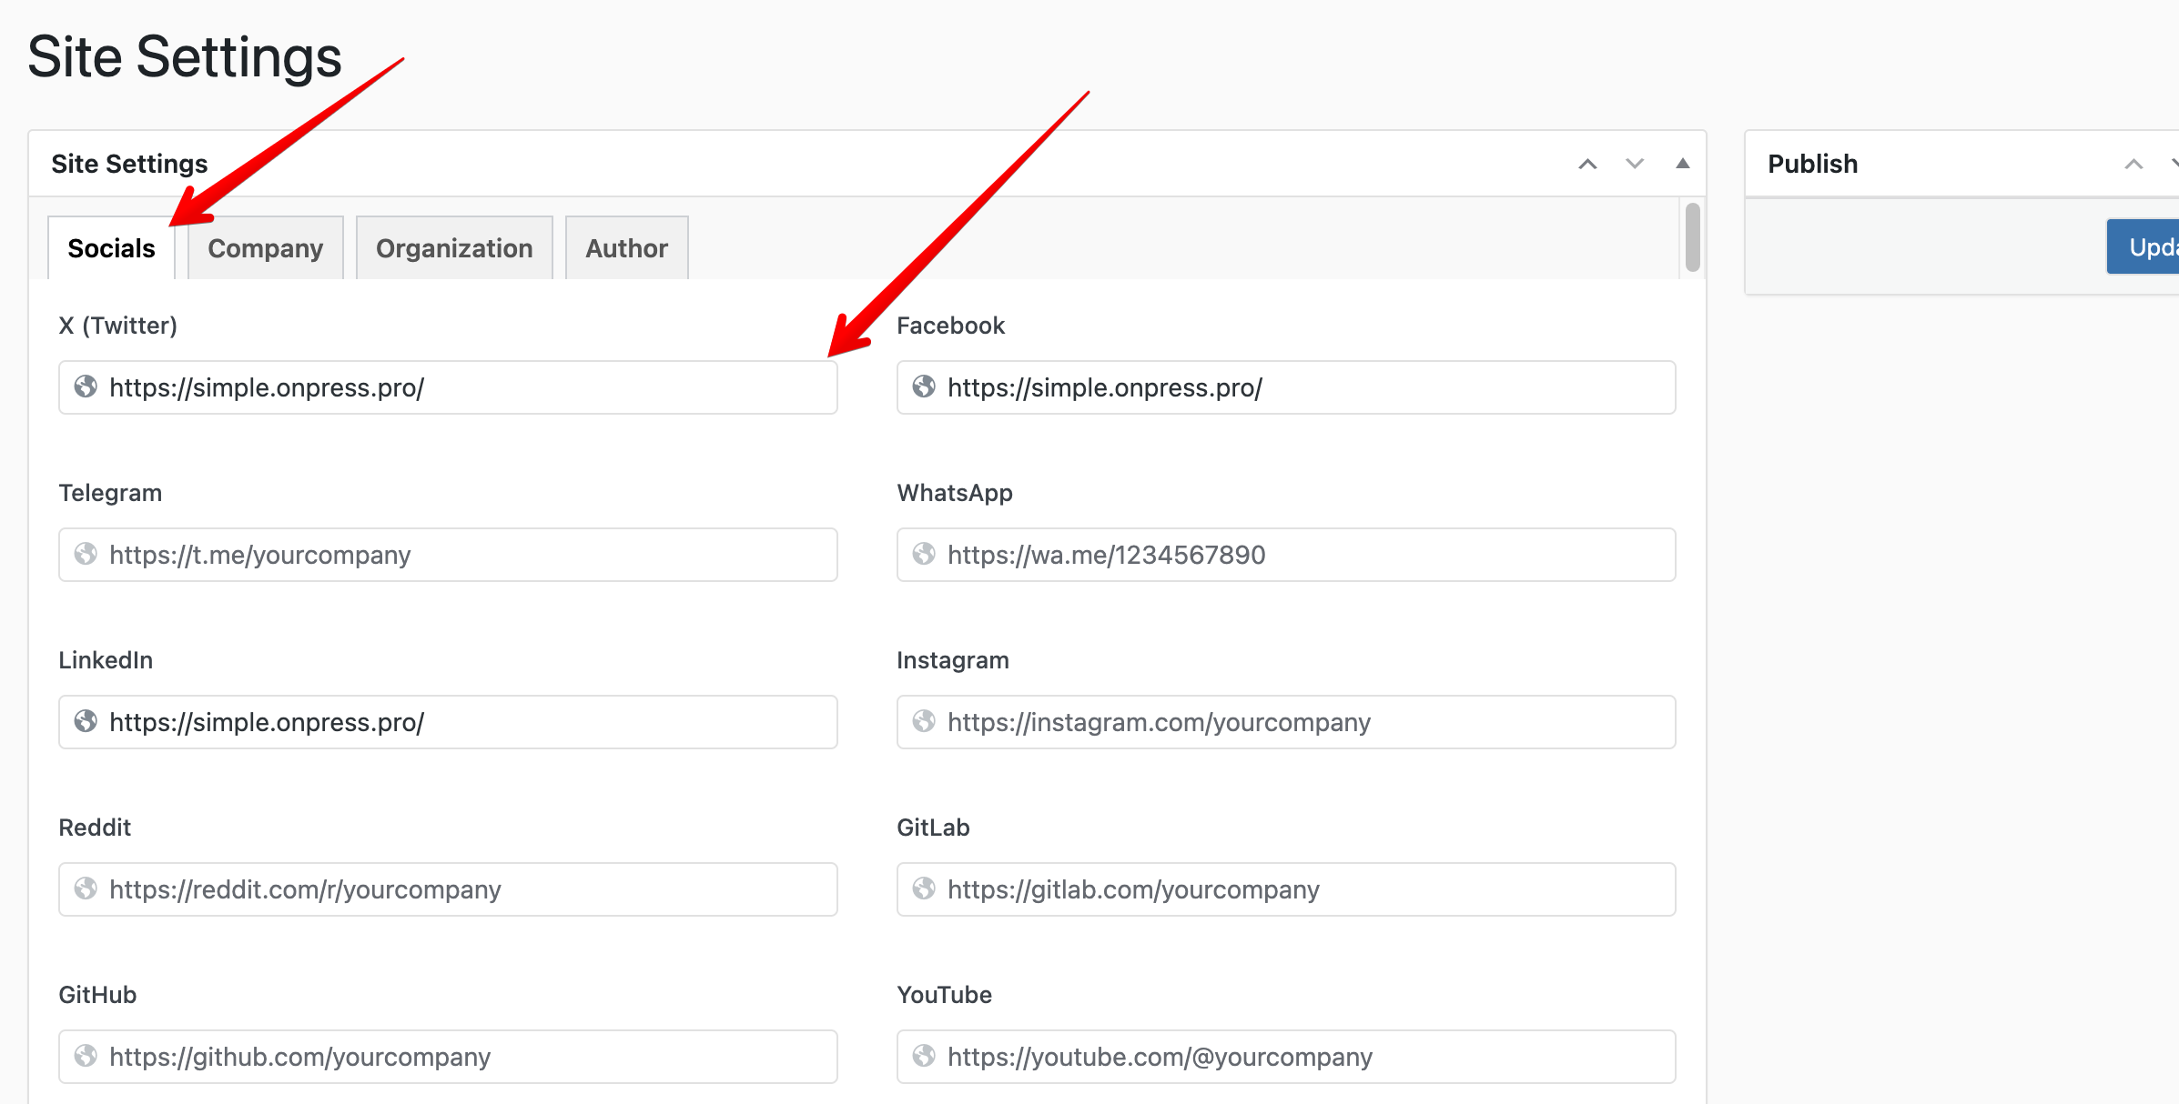
Task: Move Site Settings panel up with chevron
Action: click(x=1587, y=164)
